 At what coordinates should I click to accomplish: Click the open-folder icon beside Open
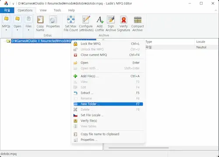75,63
